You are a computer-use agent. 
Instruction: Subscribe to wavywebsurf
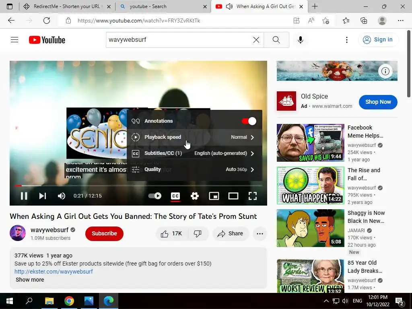tap(104, 234)
